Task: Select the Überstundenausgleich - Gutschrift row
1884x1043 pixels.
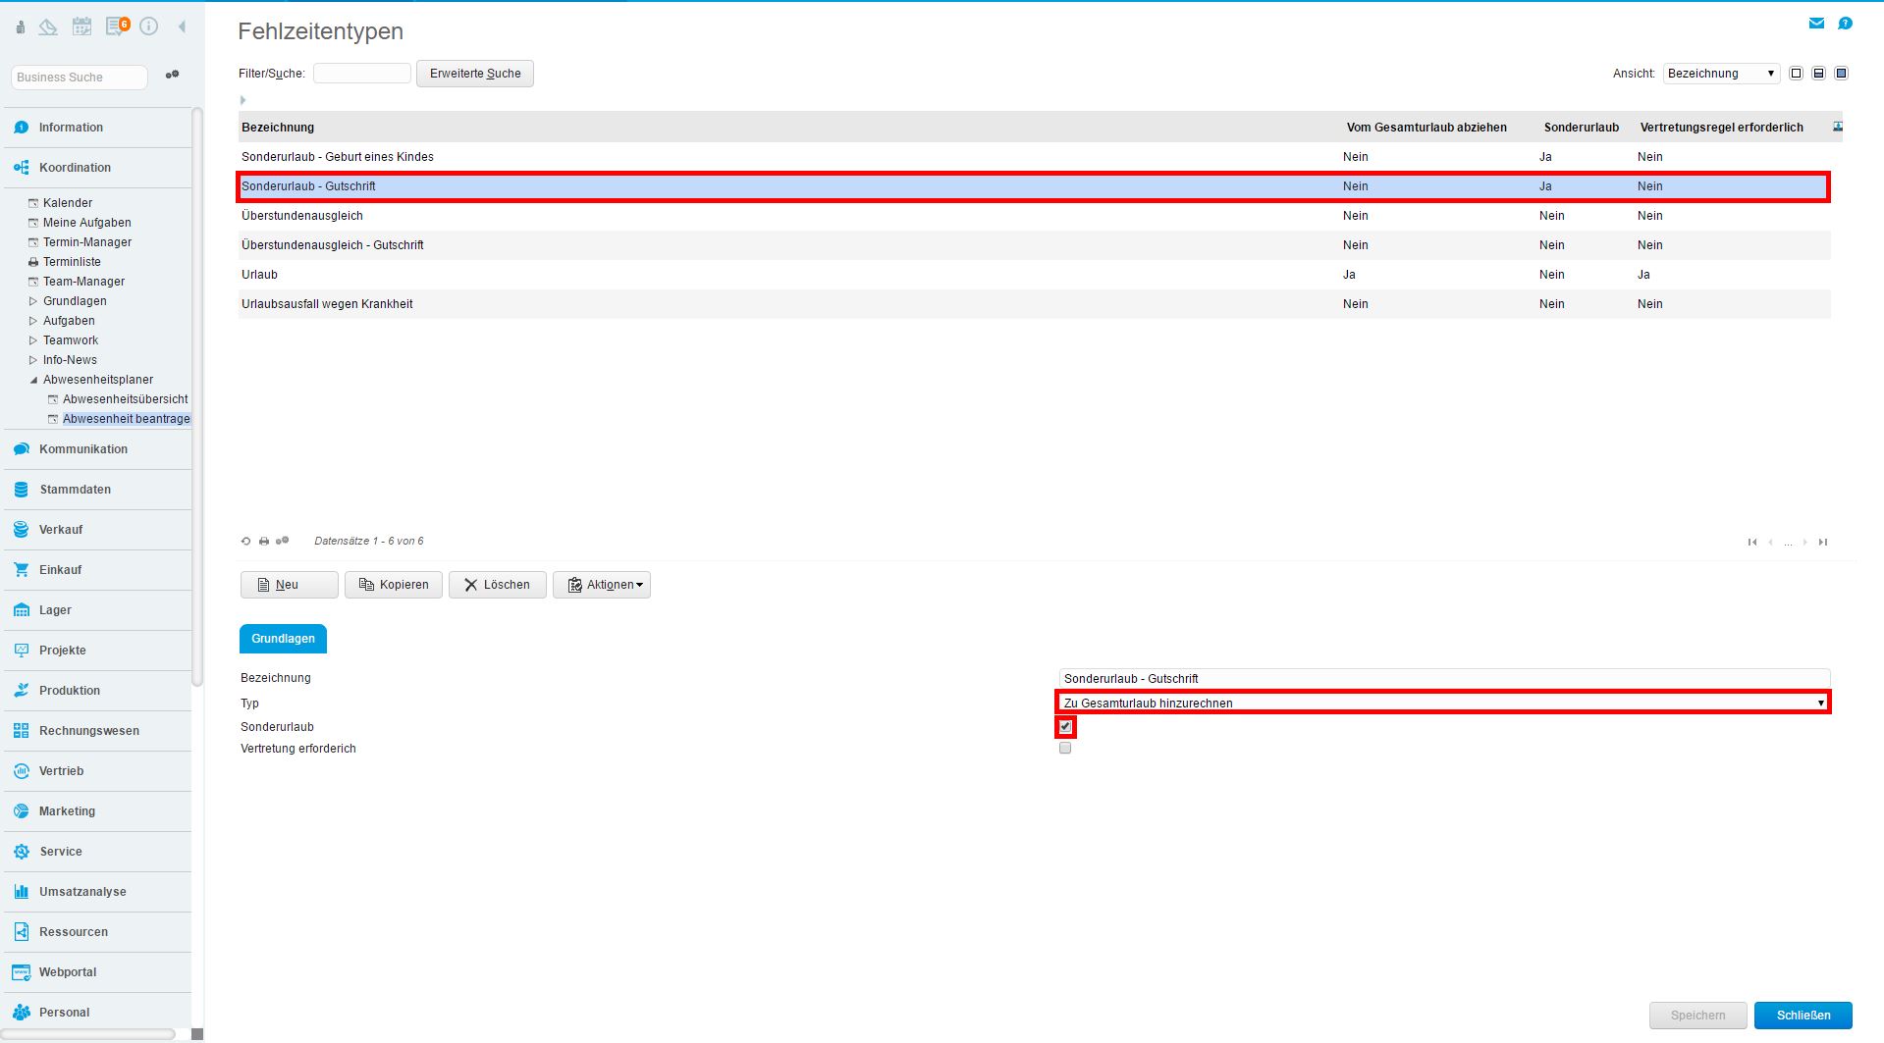Action: point(1034,245)
